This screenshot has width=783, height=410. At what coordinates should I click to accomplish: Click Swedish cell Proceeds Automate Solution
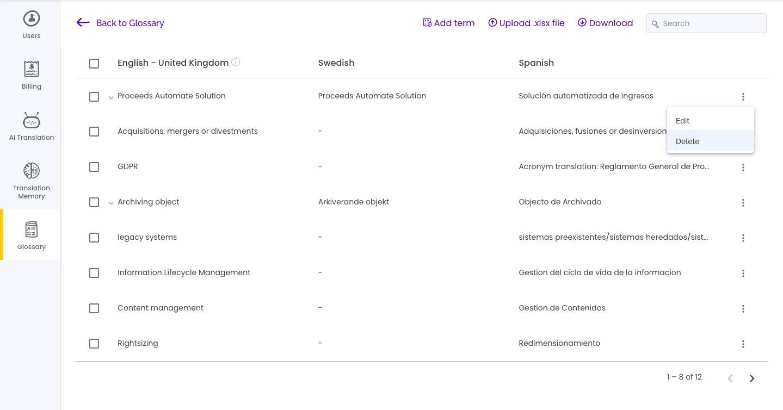(x=372, y=96)
